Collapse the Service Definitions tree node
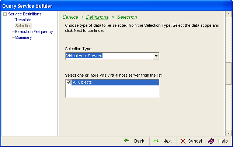The width and height of the screenshot is (233, 147). (x=5, y=14)
